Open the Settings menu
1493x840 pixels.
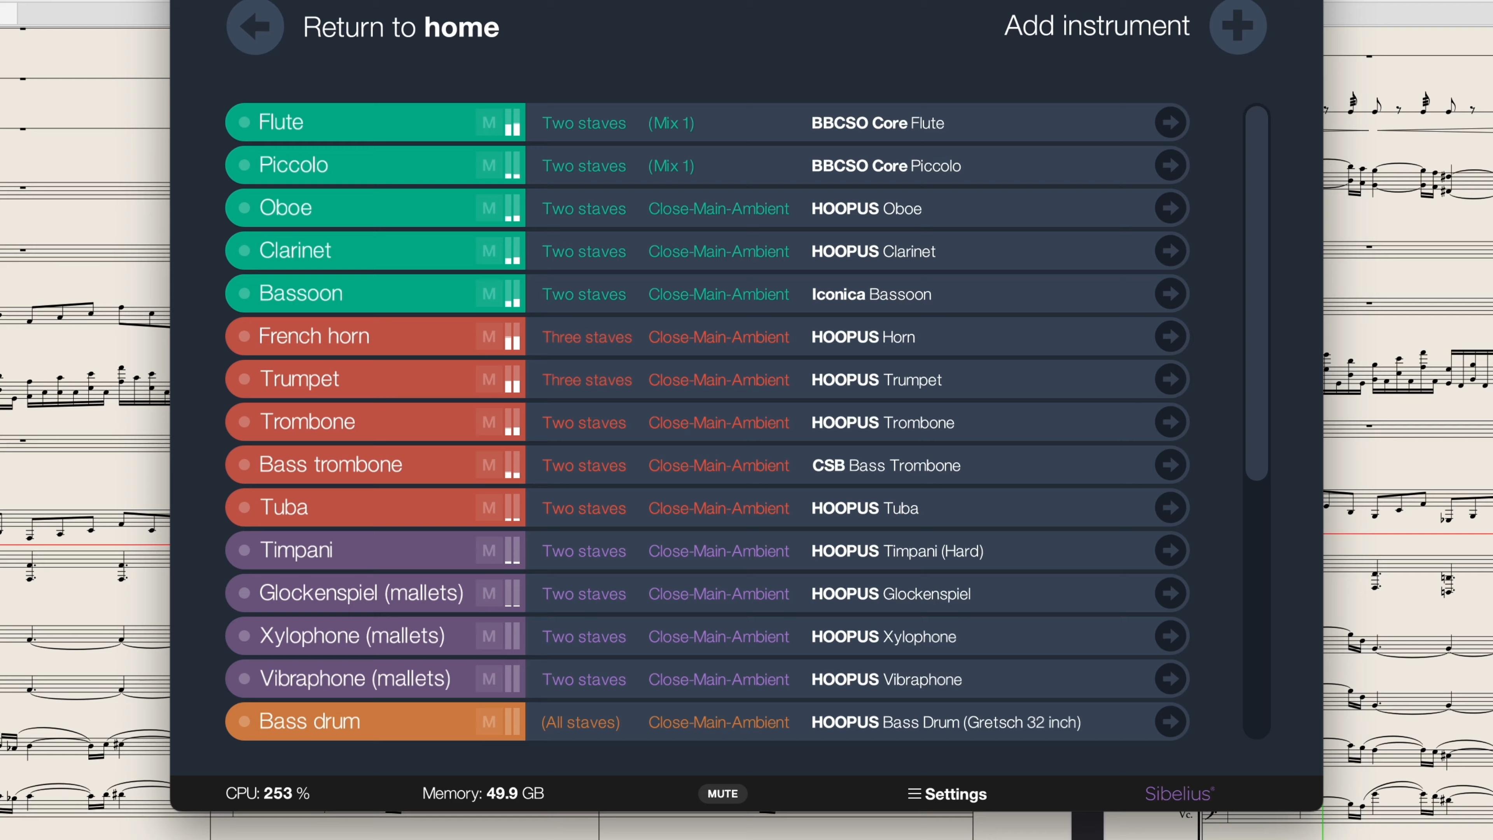point(947,794)
